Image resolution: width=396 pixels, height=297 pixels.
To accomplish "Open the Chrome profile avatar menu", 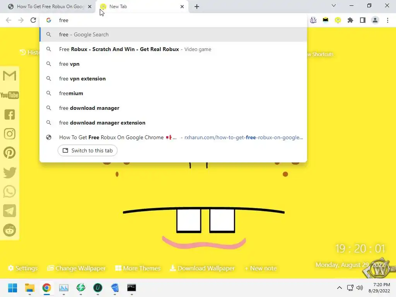I will (x=375, y=20).
